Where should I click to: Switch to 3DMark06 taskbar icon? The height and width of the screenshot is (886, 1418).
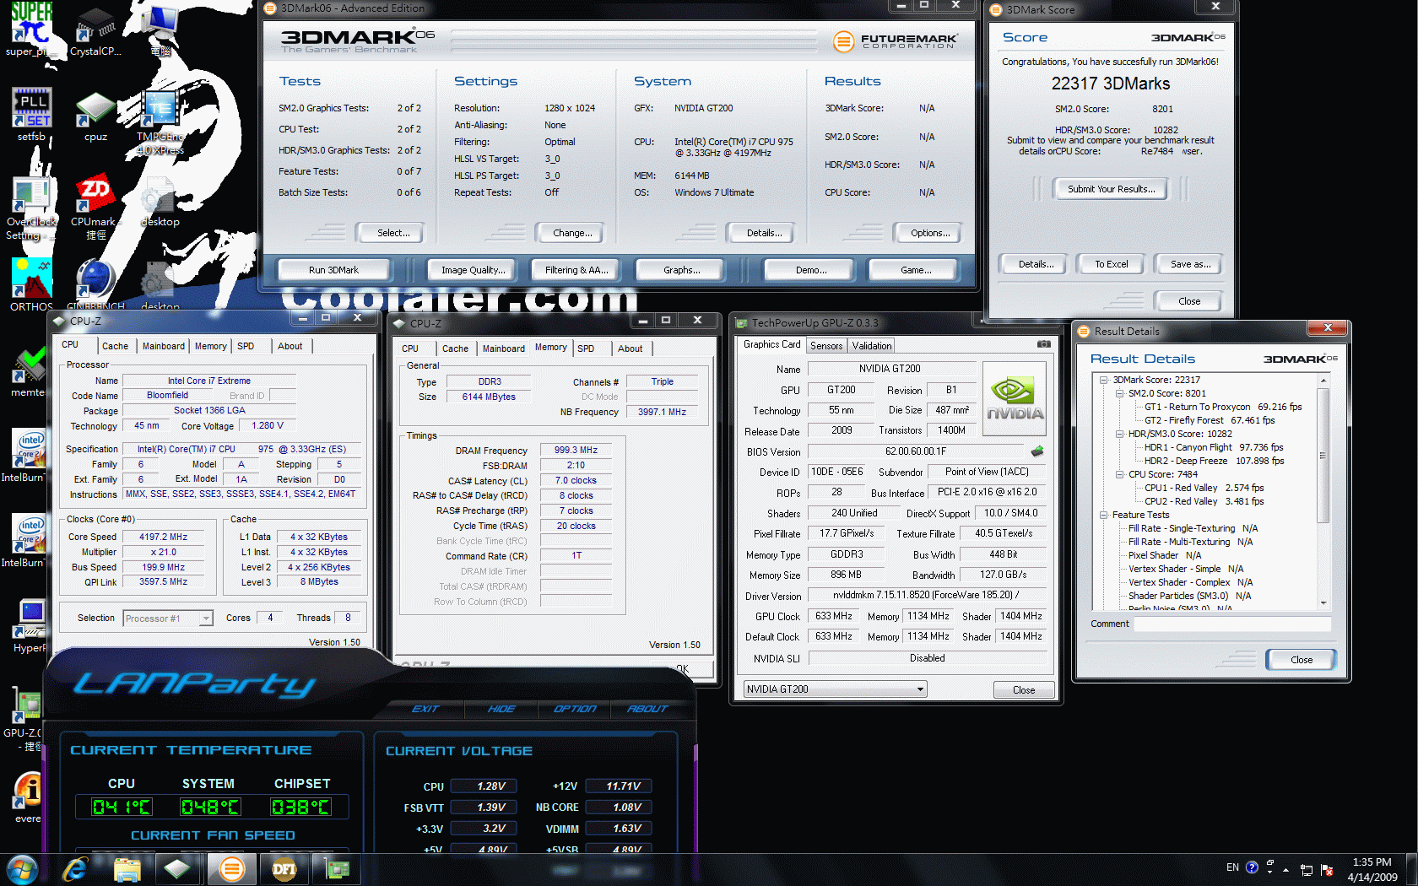coord(230,868)
